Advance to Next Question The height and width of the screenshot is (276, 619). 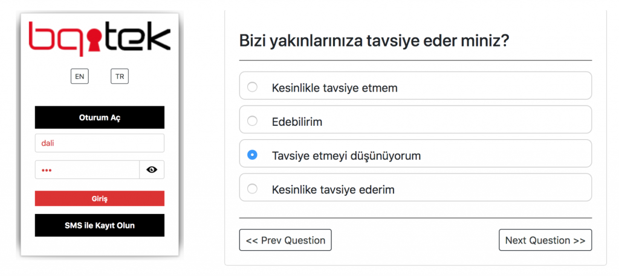coord(545,240)
